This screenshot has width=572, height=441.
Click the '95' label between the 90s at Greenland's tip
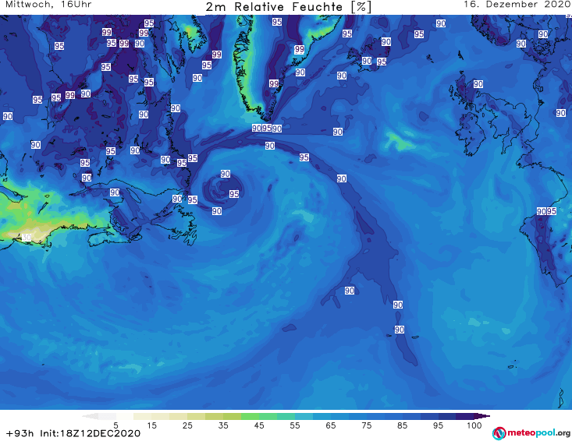click(267, 129)
